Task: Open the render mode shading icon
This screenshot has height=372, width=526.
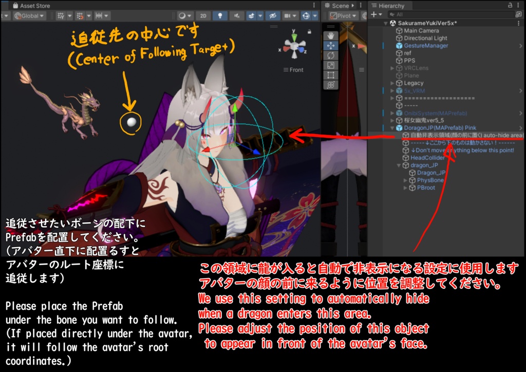Action: (x=181, y=15)
